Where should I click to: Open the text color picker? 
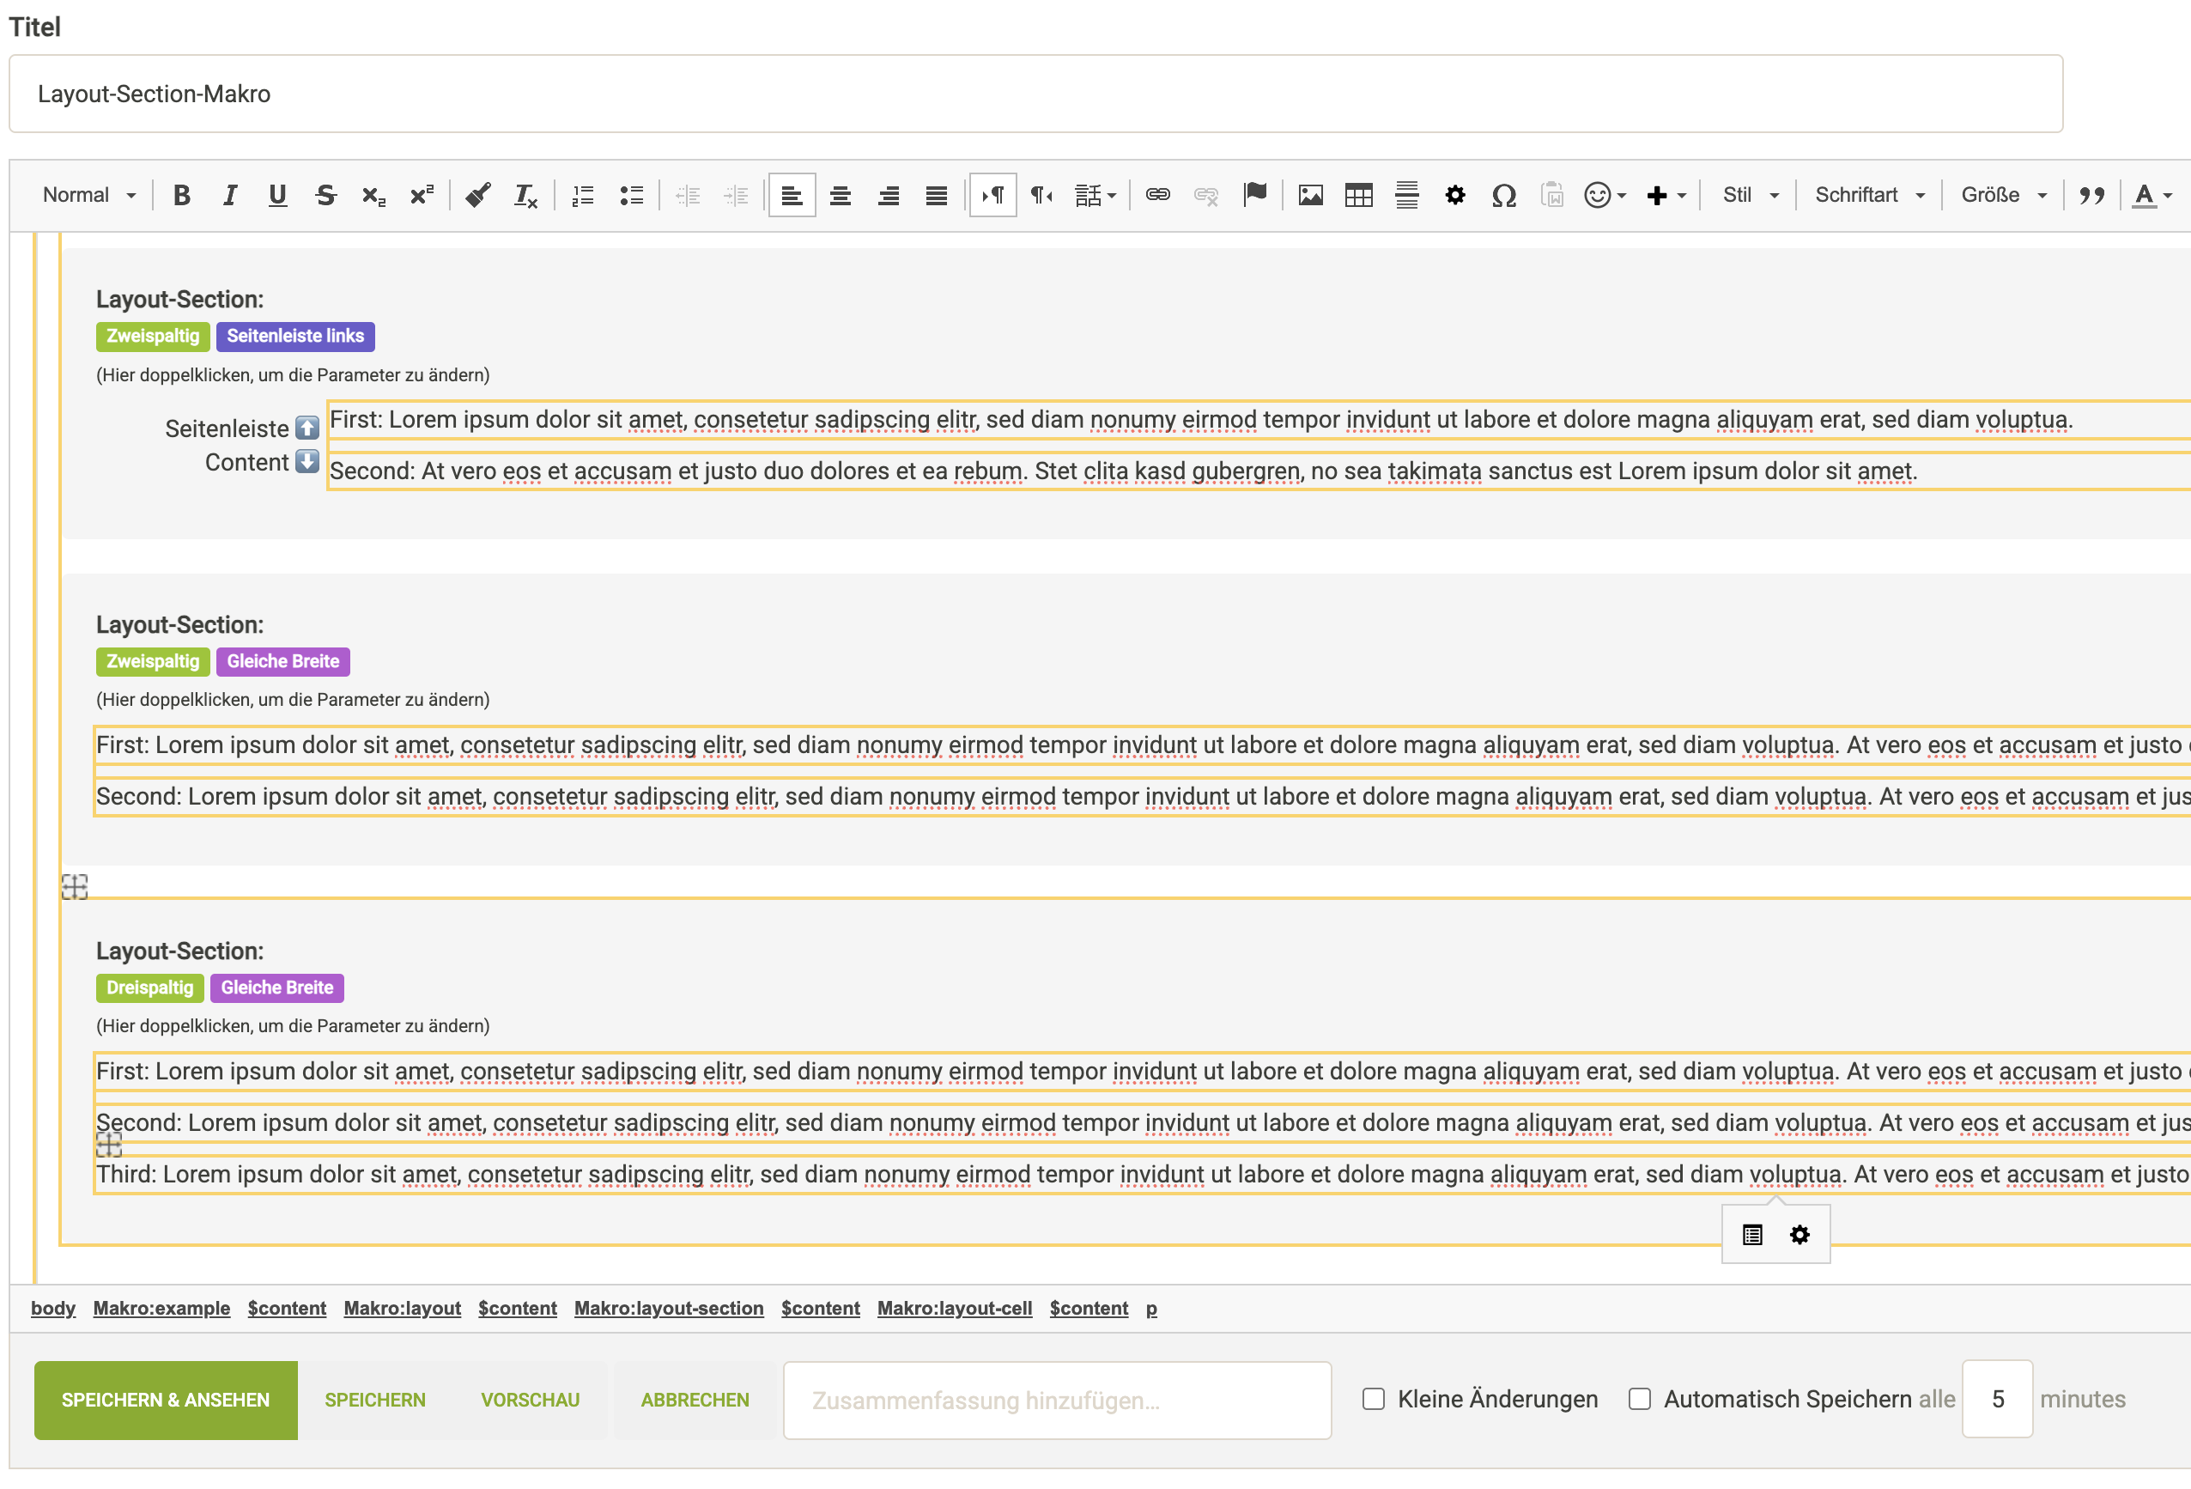tap(2145, 195)
